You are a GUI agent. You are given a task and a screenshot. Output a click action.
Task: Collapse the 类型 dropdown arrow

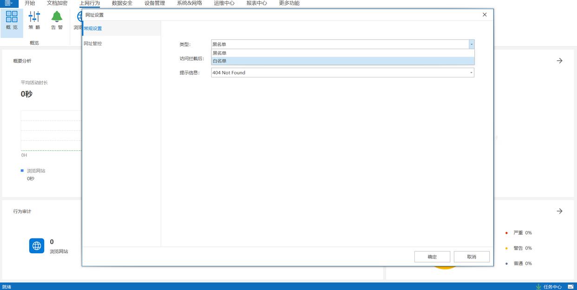[471, 45]
